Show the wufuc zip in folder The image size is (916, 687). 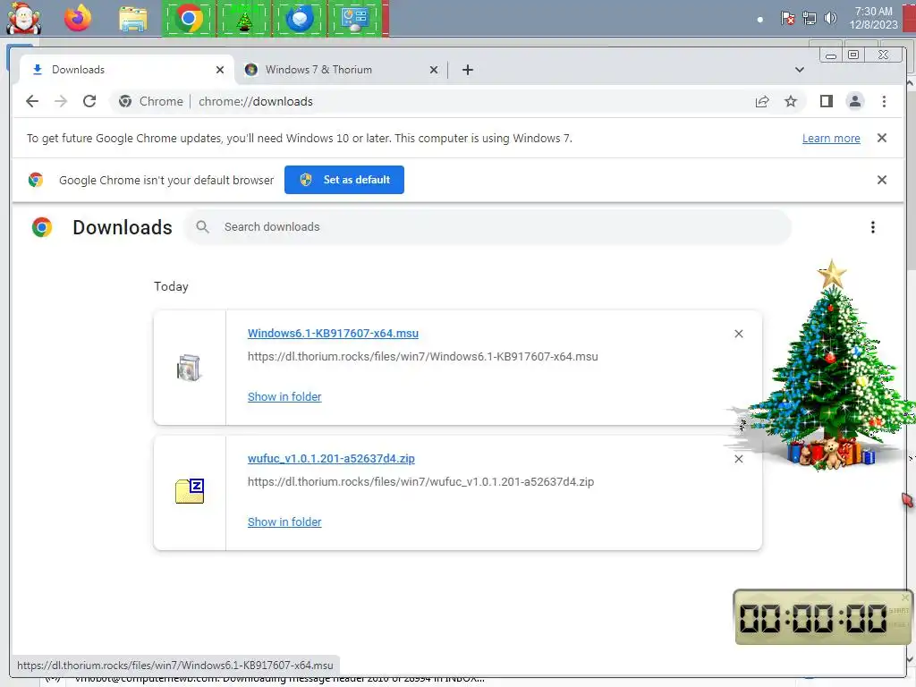(284, 522)
